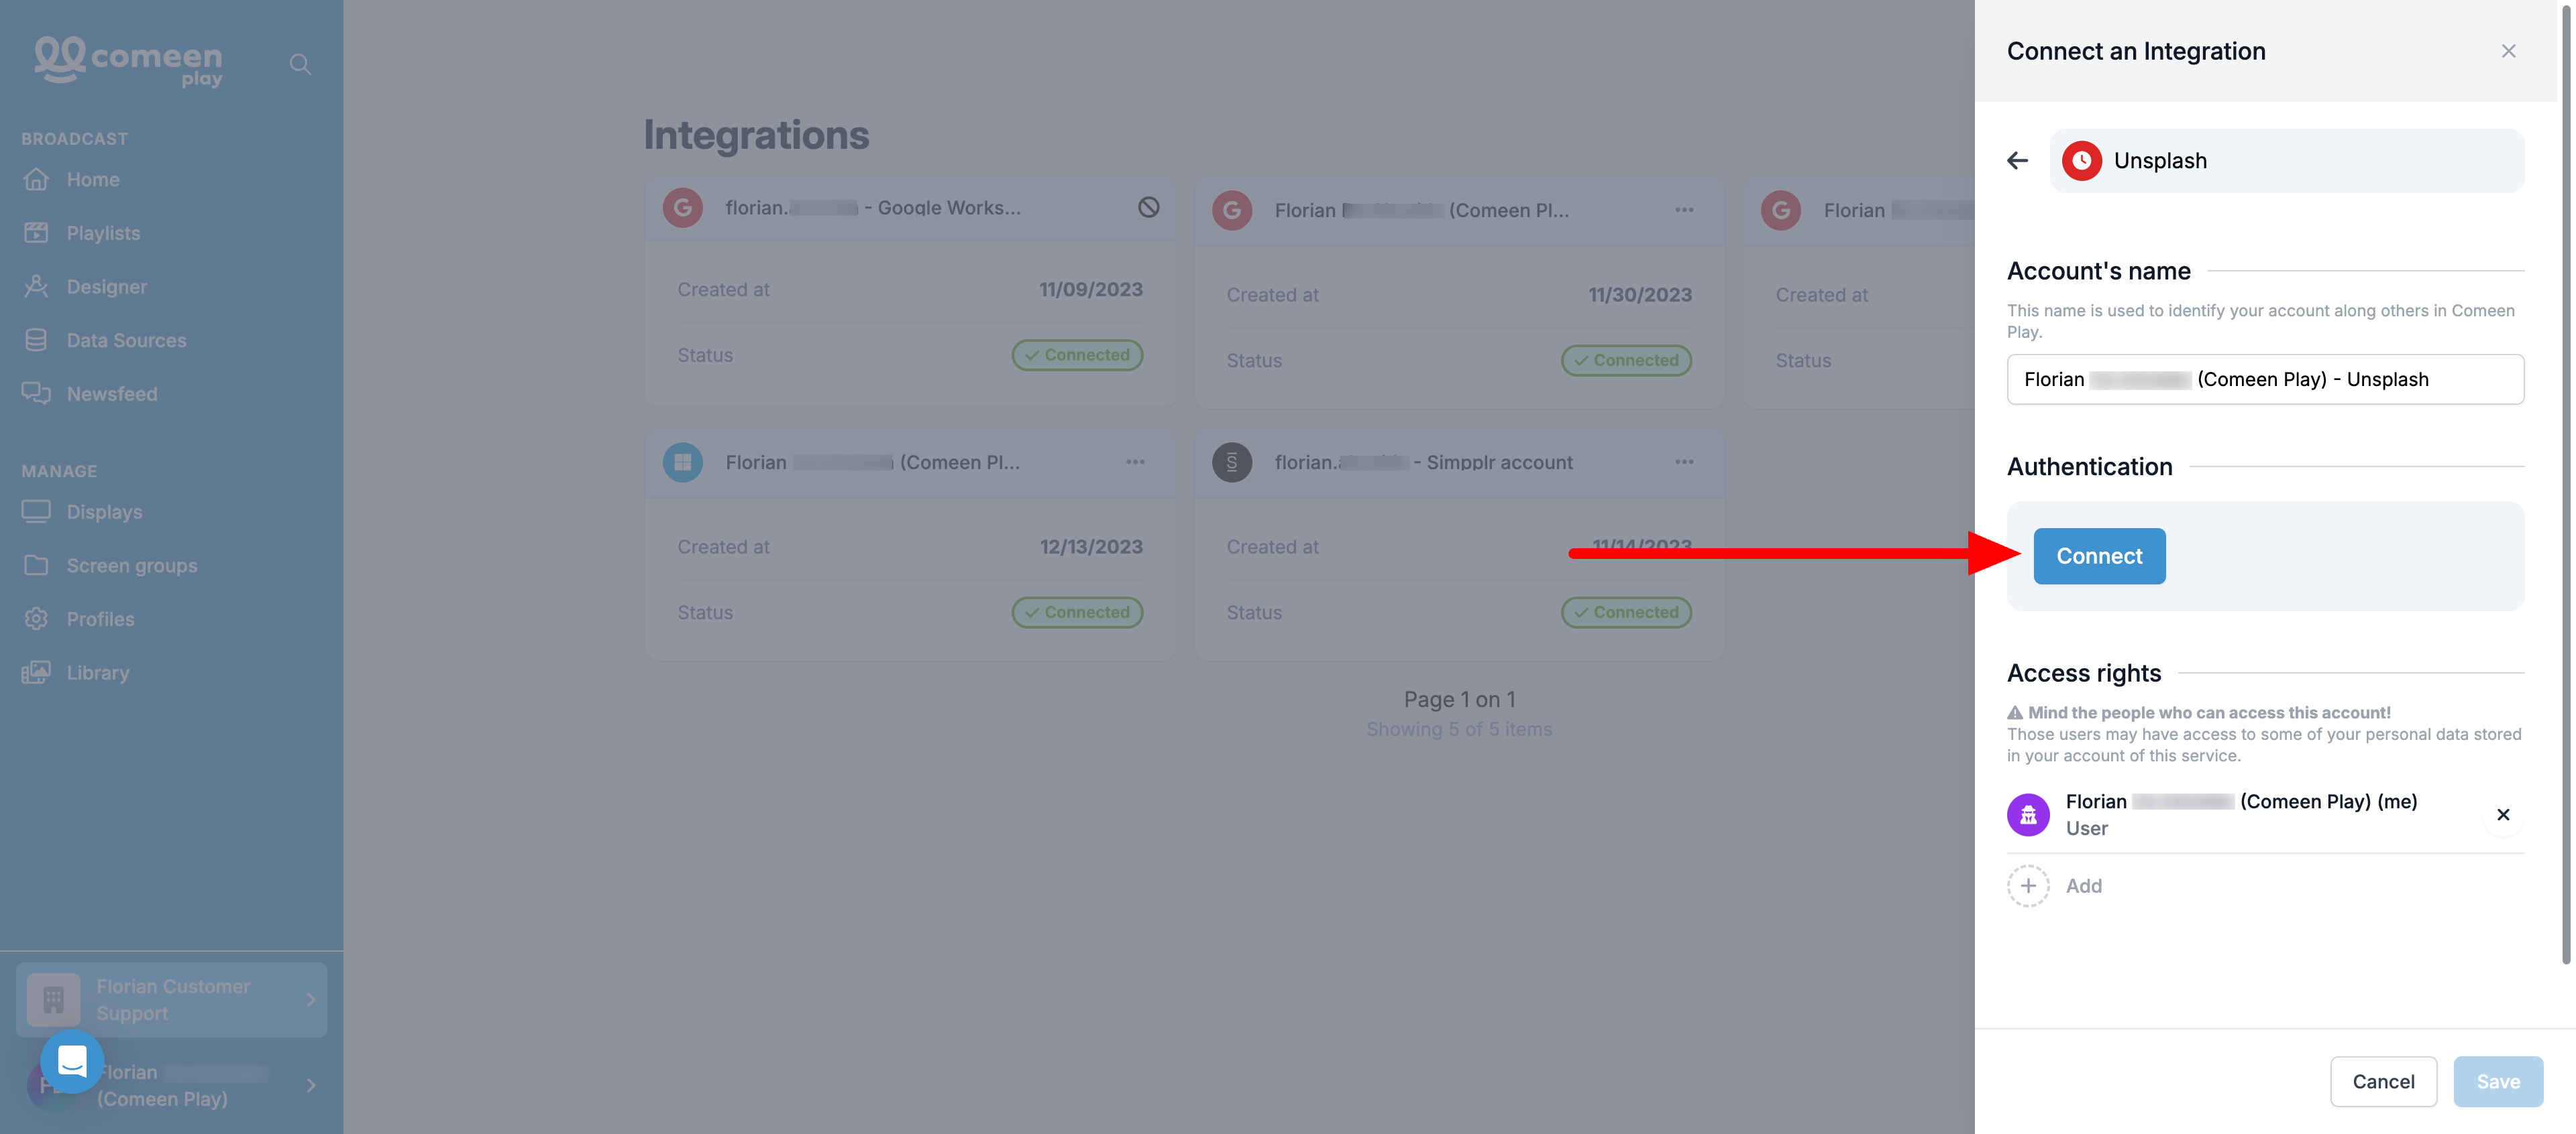Expand the Florian Customer Support chevron
Viewport: 2576px width, 1134px height.
311,1000
